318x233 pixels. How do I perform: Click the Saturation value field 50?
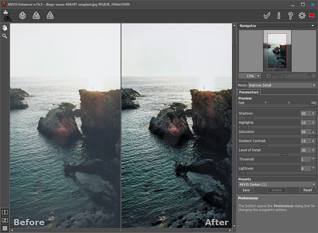pos(305,132)
